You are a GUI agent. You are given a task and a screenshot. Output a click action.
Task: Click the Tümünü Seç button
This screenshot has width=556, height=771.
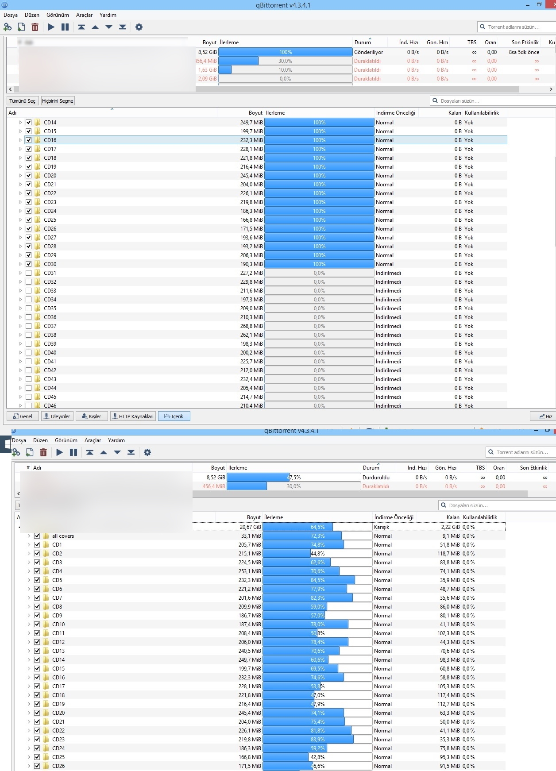coord(23,101)
